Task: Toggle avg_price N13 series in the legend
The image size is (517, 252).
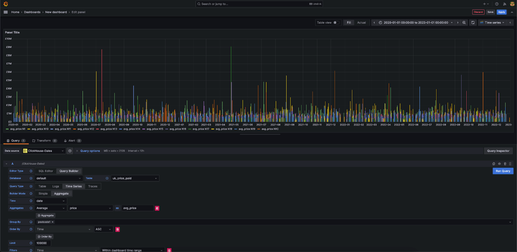Action: point(110,129)
